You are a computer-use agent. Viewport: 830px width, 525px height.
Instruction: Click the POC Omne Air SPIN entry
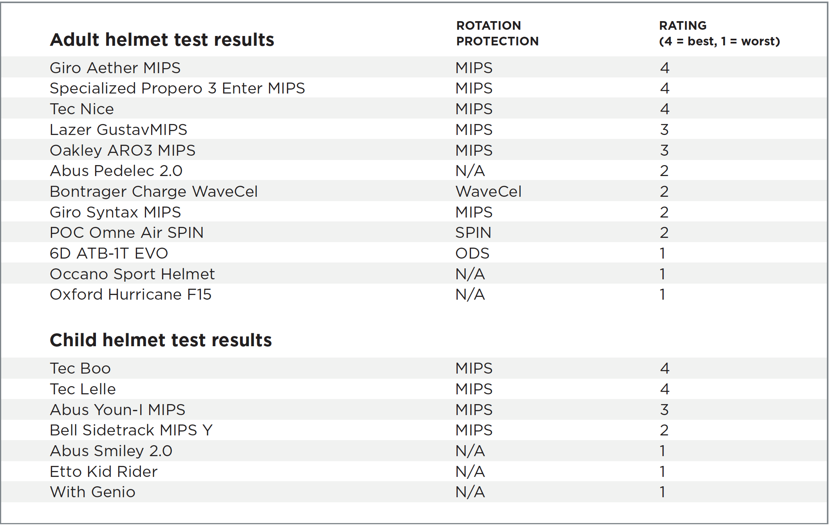126,233
